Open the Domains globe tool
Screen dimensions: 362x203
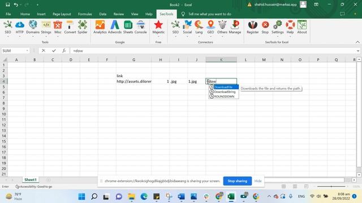pos(33,28)
